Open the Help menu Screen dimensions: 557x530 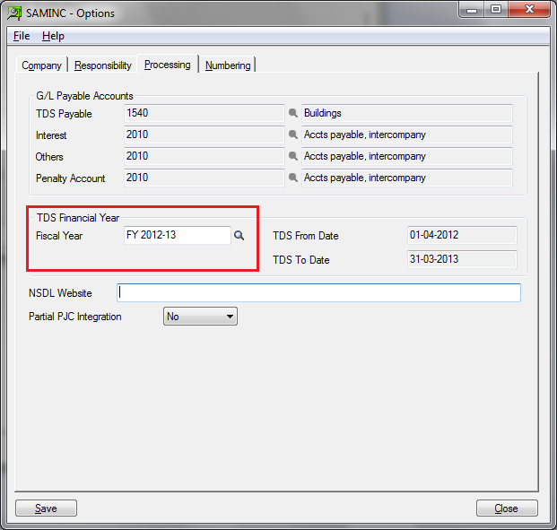click(53, 36)
